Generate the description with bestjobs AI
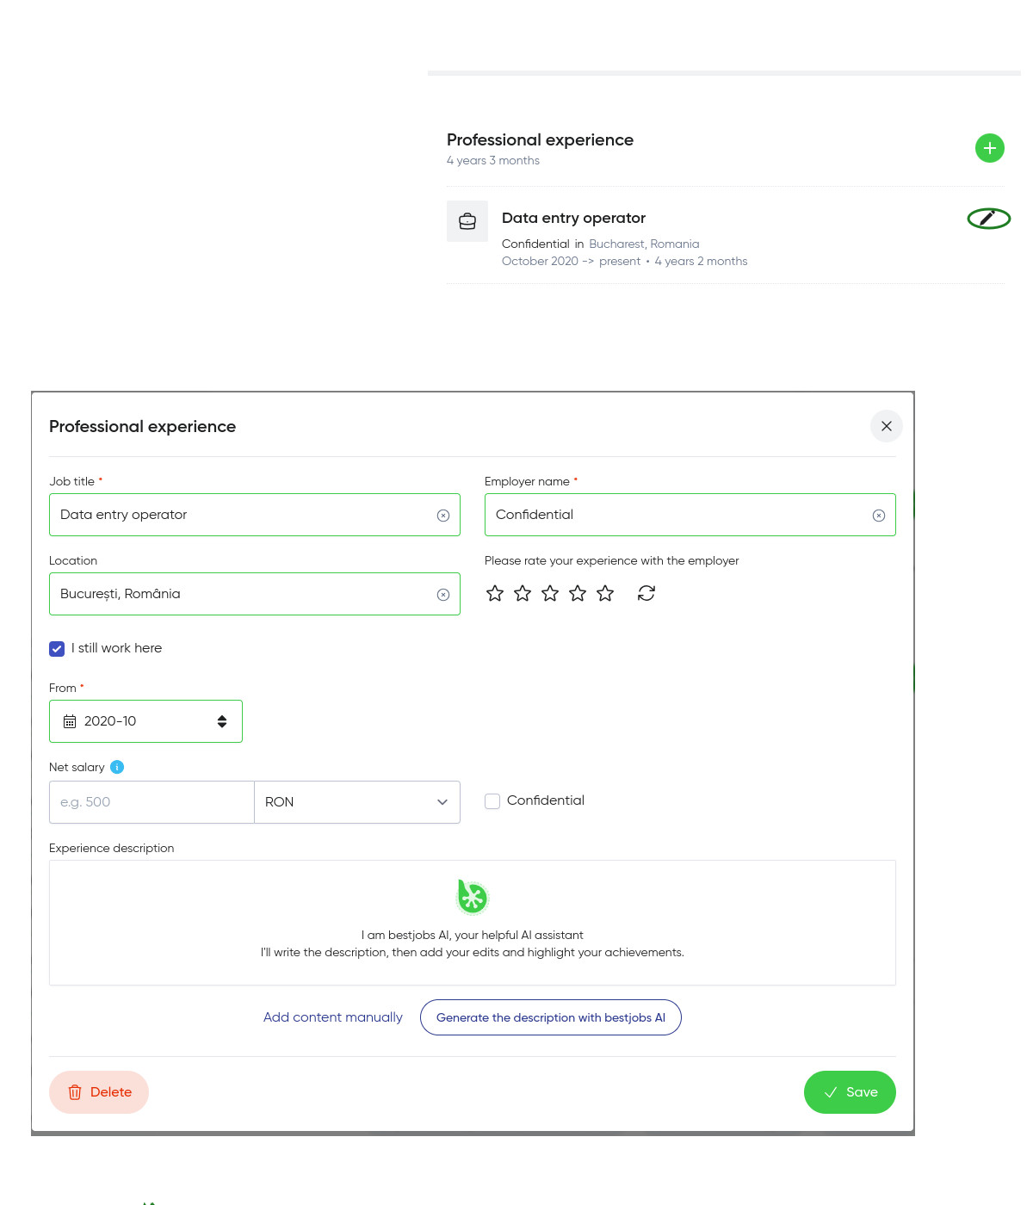 coord(551,1017)
